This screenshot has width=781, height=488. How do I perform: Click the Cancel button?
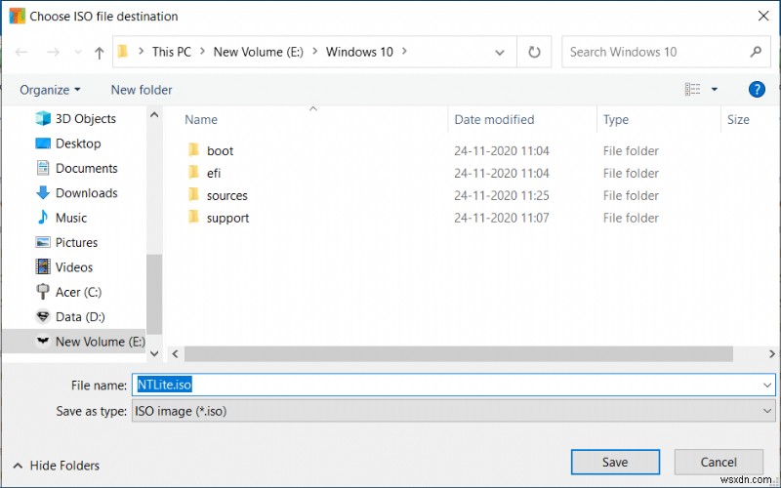tap(719, 462)
